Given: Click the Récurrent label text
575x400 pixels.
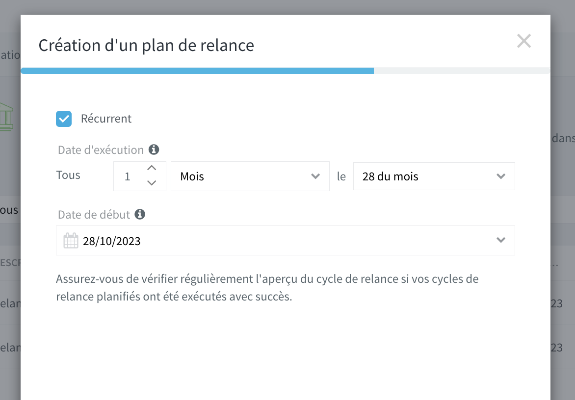Looking at the screenshot, I should 106,119.
